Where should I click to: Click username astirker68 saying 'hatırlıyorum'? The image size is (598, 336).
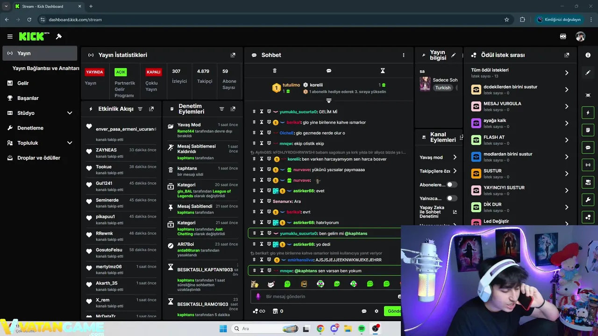303,223
